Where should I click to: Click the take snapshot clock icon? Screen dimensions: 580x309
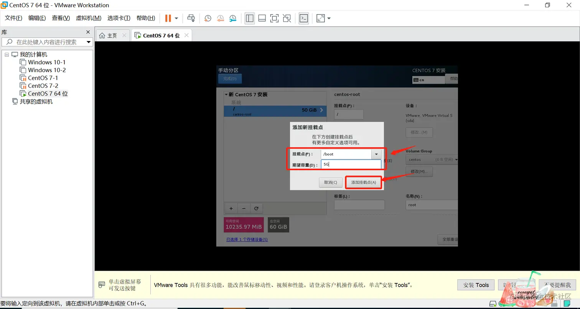coord(208,18)
